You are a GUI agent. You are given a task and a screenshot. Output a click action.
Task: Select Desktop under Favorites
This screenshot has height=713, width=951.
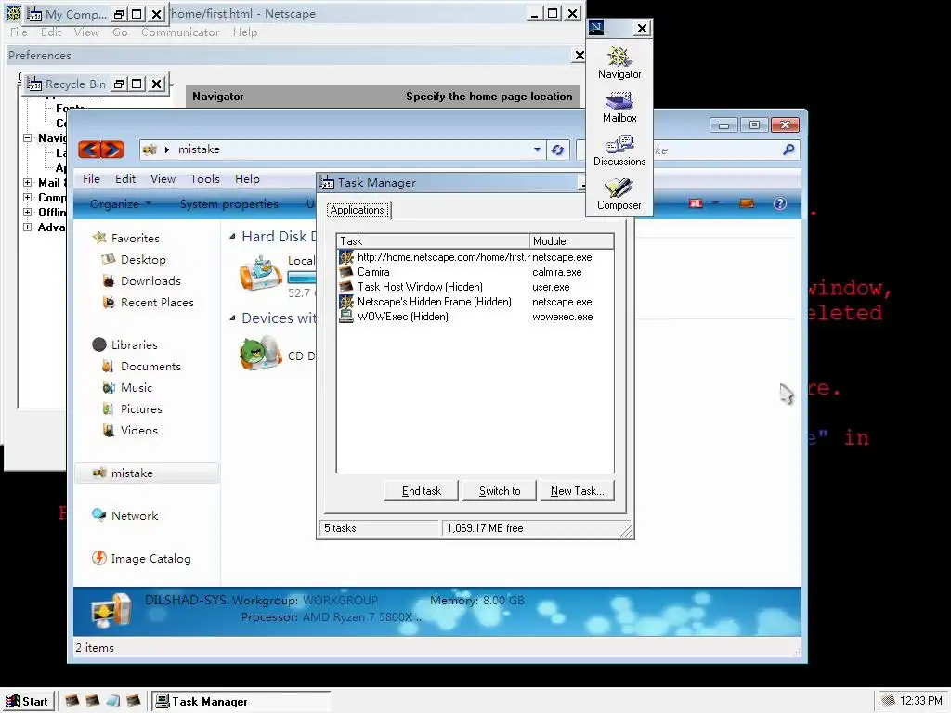(143, 260)
